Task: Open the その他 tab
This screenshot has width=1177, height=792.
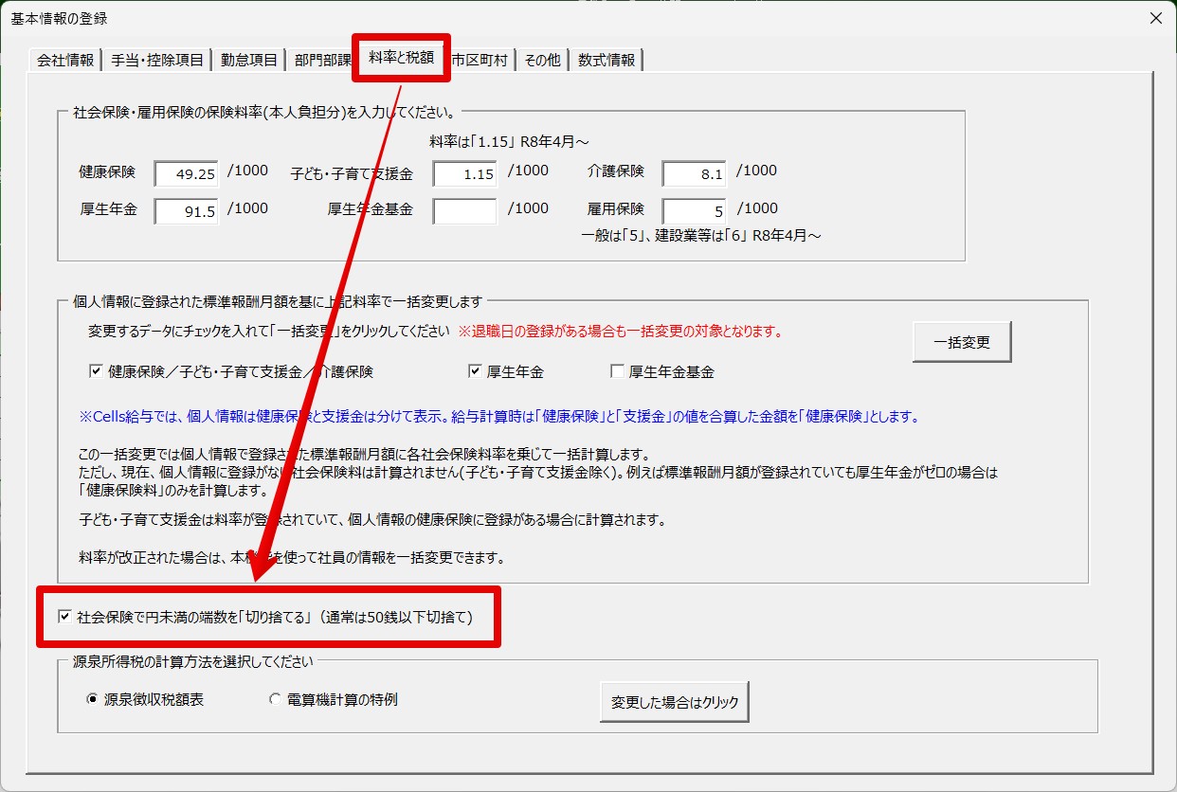Action: pyautogui.click(x=542, y=60)
